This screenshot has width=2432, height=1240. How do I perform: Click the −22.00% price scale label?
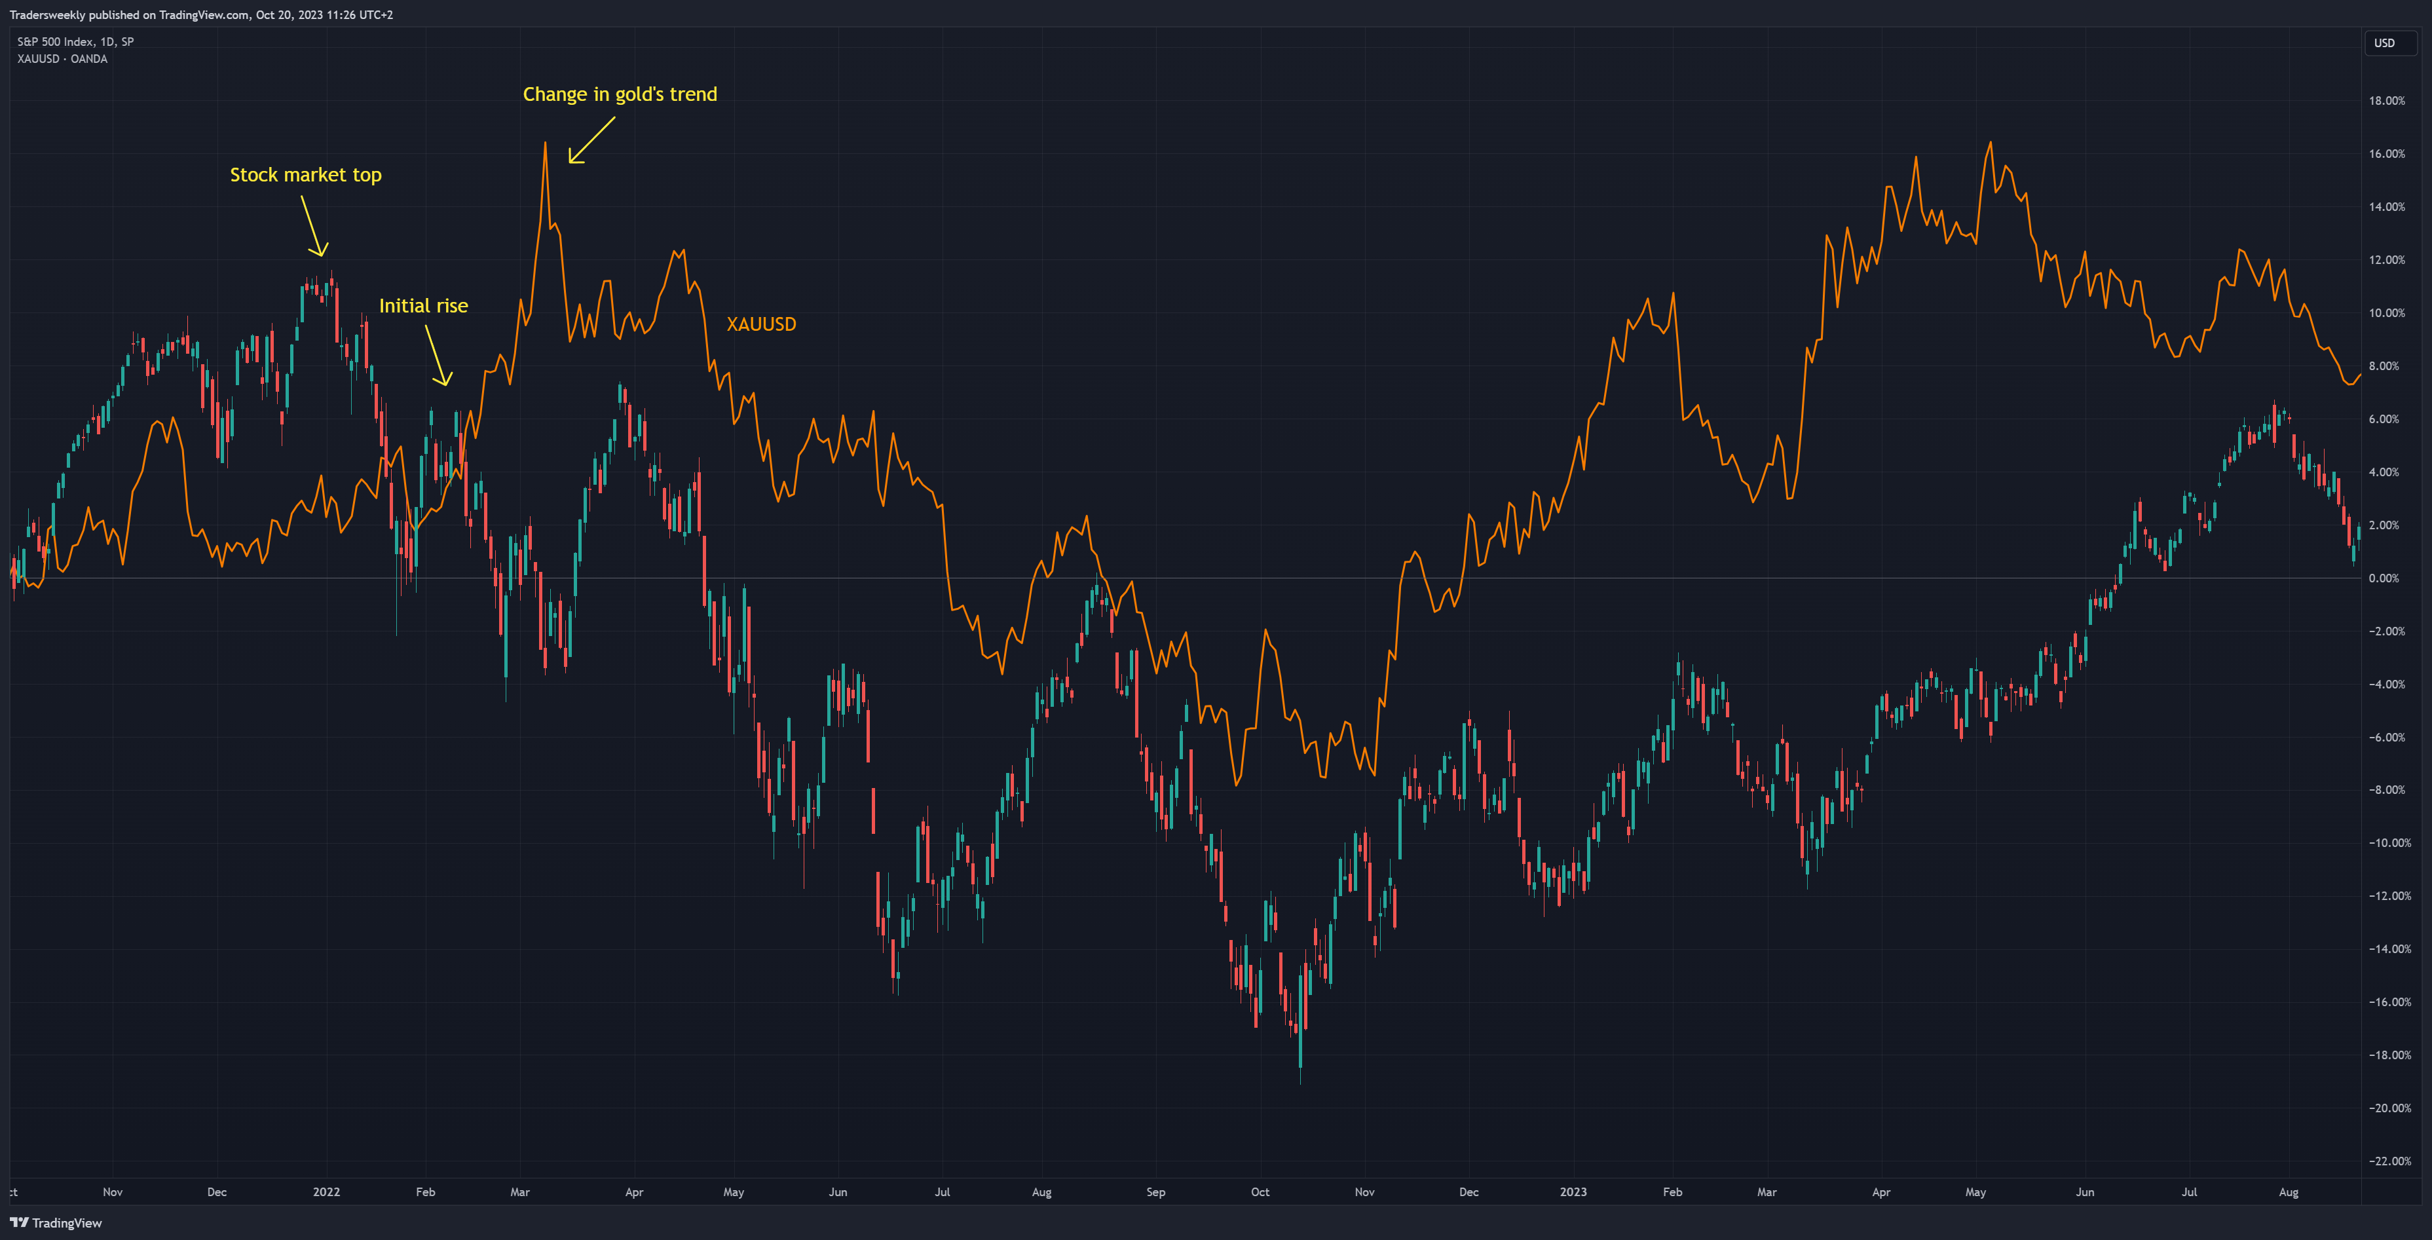pyautogui.click(x=2389, y=1161)
